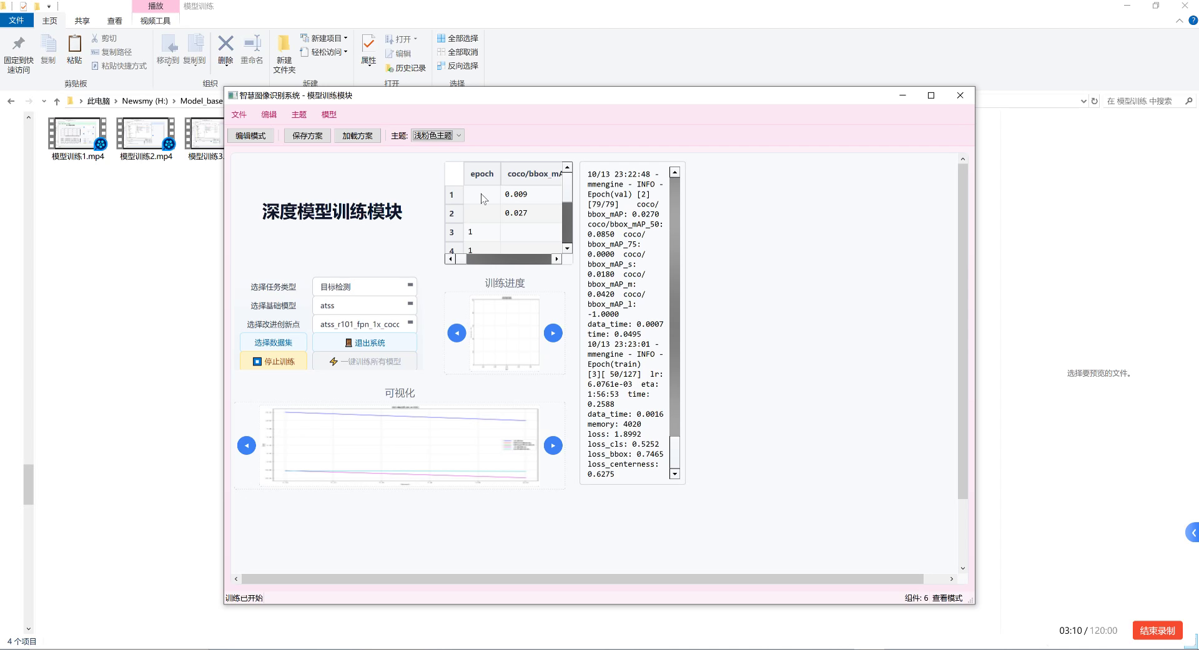The height and width of the screenshot is (650, 1199).
Task: Click the refresh icon beside address bar
Action: click(x=1094, y=101)
